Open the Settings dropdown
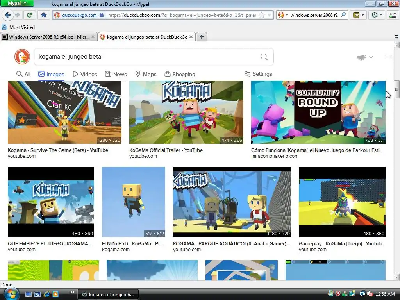The image size is (400, 300). point(258,74)
